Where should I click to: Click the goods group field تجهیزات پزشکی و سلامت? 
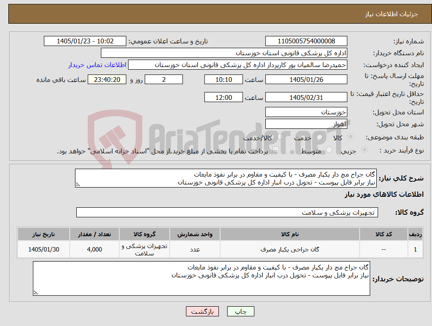pos(227,212)
